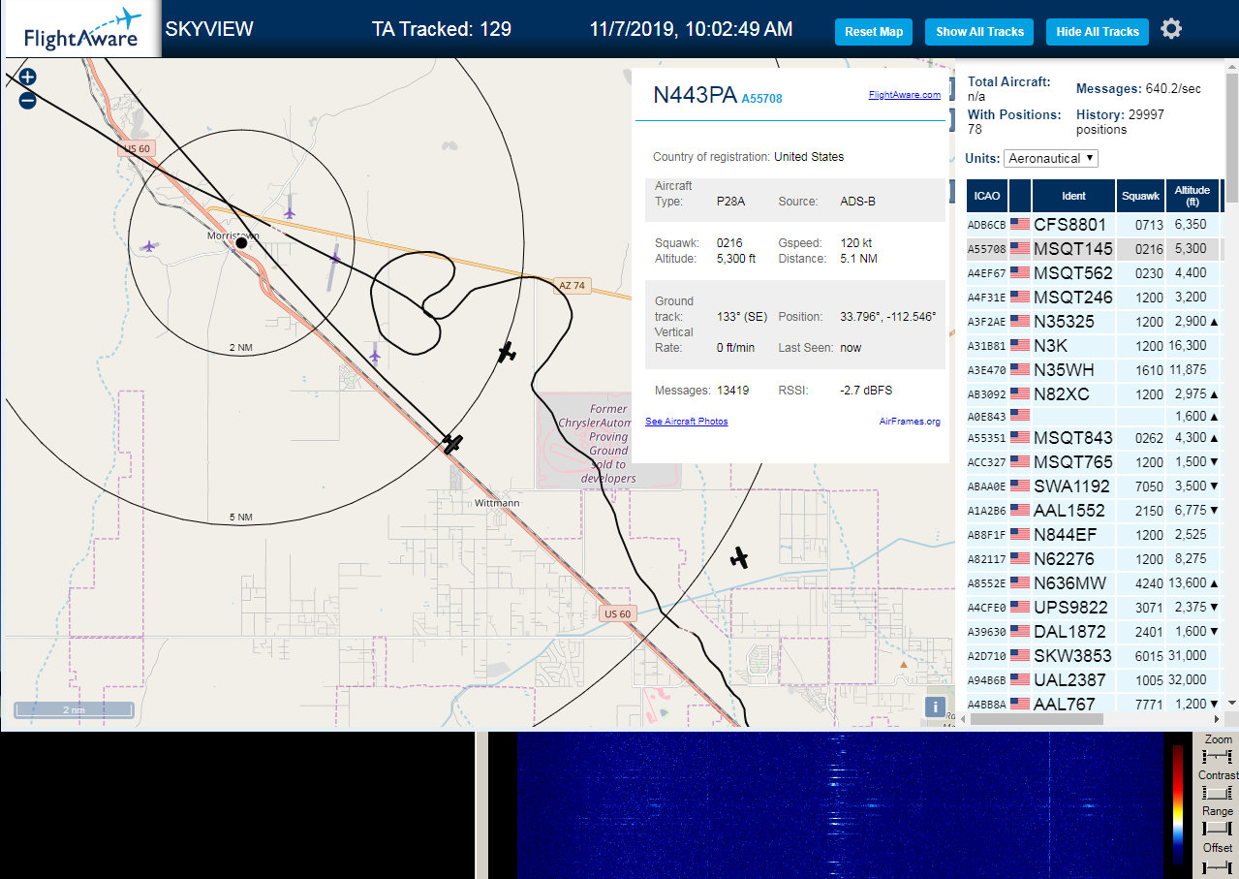Click the US flag in the SWA1192 row

click(1020, 486)
